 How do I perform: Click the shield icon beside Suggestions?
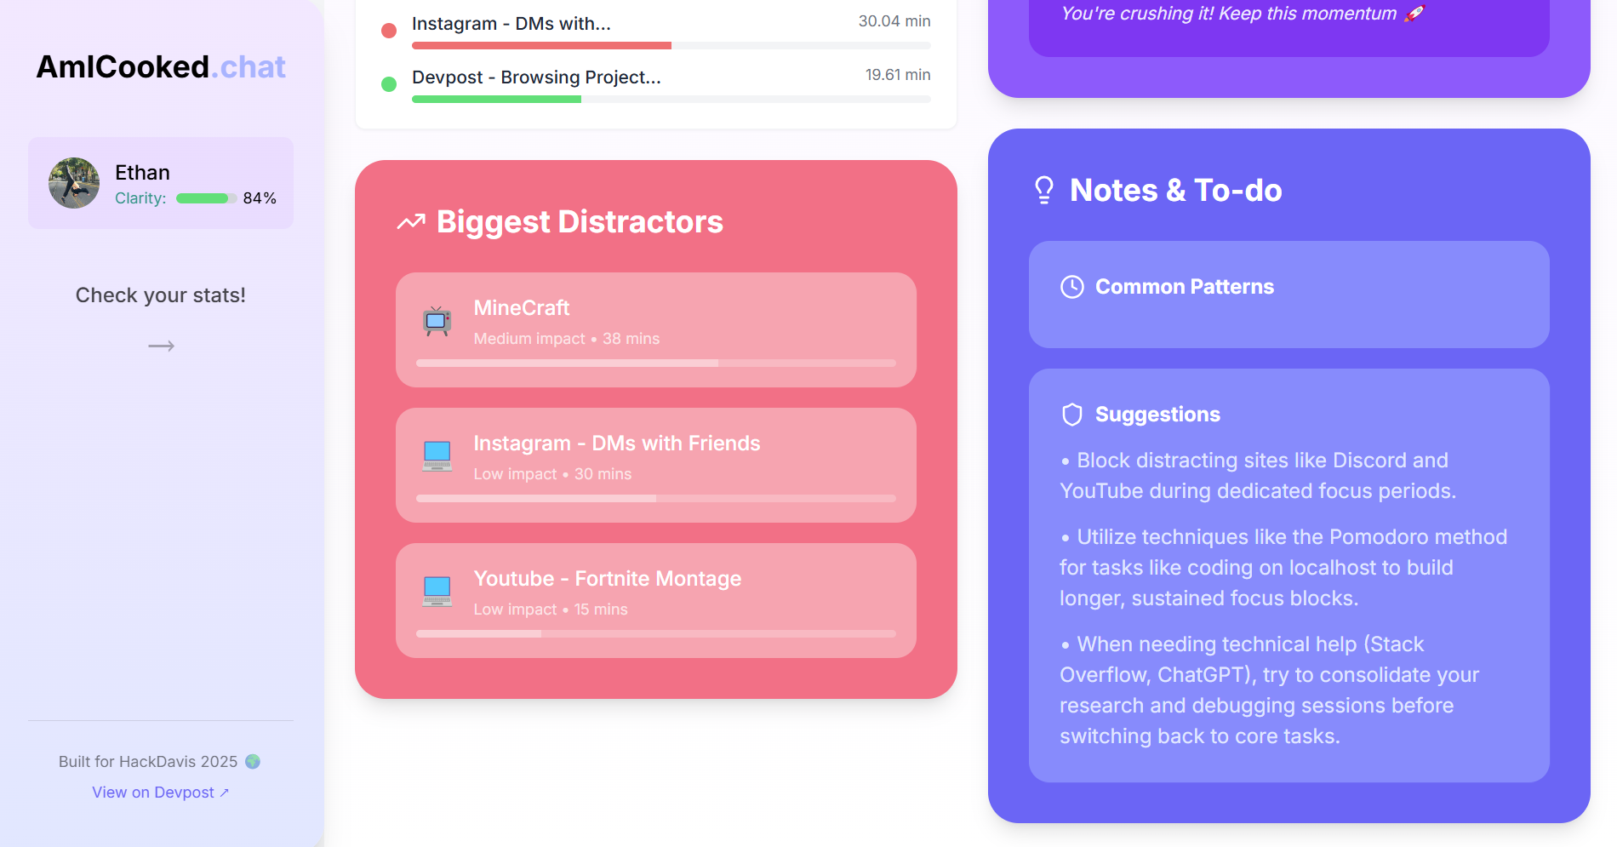tap(1072, 415)
